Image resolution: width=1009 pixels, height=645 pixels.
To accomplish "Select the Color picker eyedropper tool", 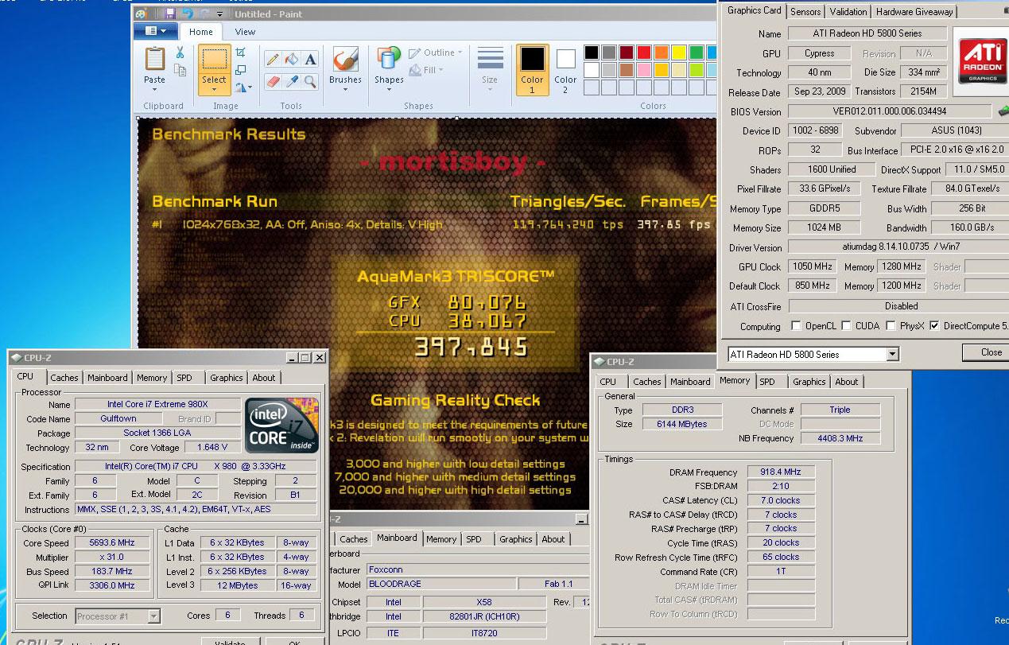I will pyautogui.click(x=291, y=81).
